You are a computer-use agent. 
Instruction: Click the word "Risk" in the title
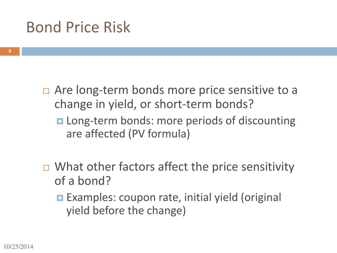pos(117,27)
